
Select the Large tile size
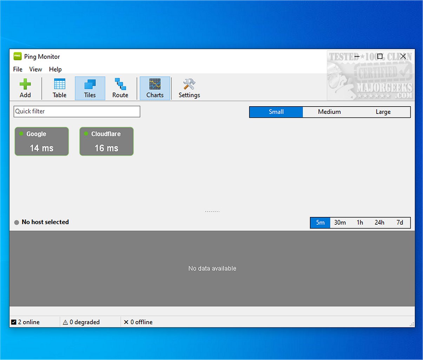click(383, 112)
